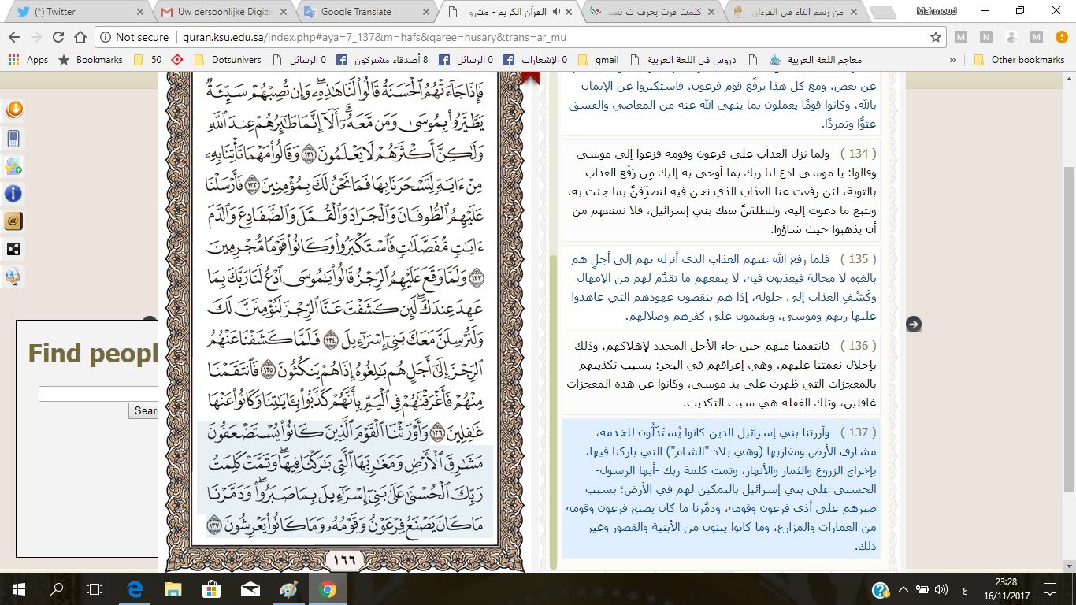
Task: Open the email contact @ icon
Action: [x=13, y=221]
